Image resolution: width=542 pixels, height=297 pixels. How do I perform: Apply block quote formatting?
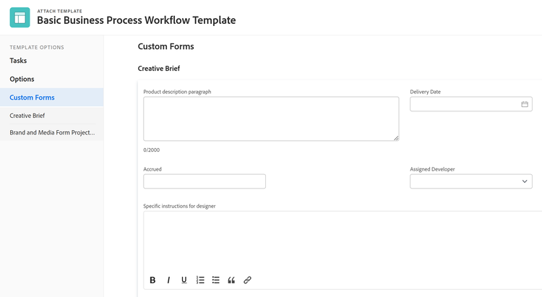[x=231, y=280]
